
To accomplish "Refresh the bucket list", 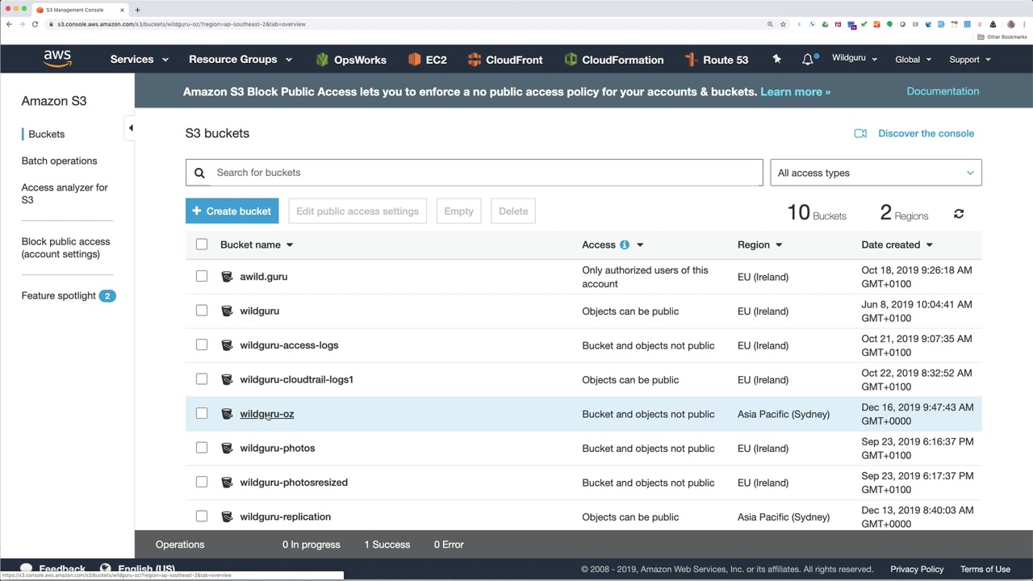I will coord(959,214).
